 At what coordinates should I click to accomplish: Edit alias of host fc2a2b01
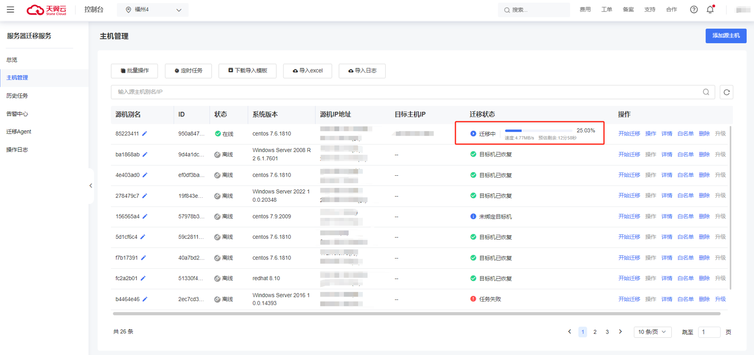[143, 278]
